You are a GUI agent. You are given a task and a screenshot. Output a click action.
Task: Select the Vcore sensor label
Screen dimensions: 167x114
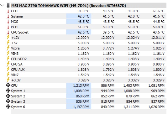click(15, 48)
